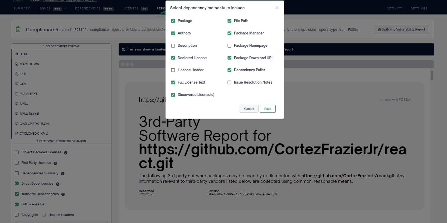Expand the Issues tab dropdown arrow

65,9
